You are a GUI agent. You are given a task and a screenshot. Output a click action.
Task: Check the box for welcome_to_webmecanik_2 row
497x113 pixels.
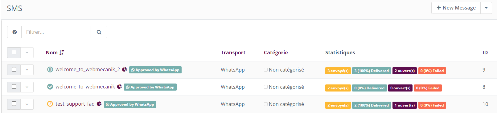coord(14,69)
